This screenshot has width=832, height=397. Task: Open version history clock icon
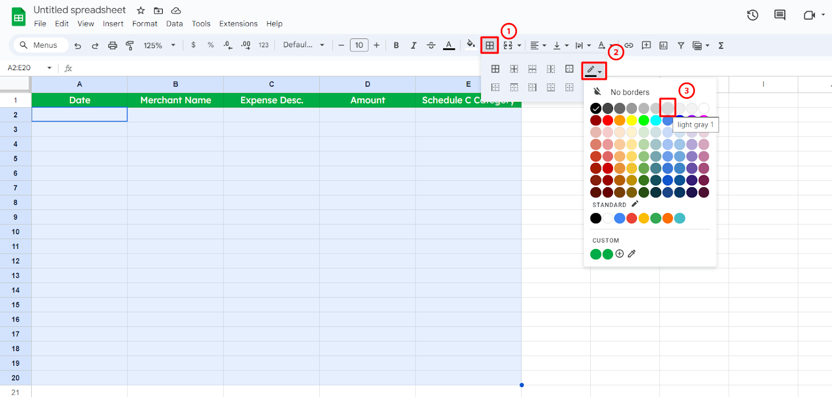point(752,15)
